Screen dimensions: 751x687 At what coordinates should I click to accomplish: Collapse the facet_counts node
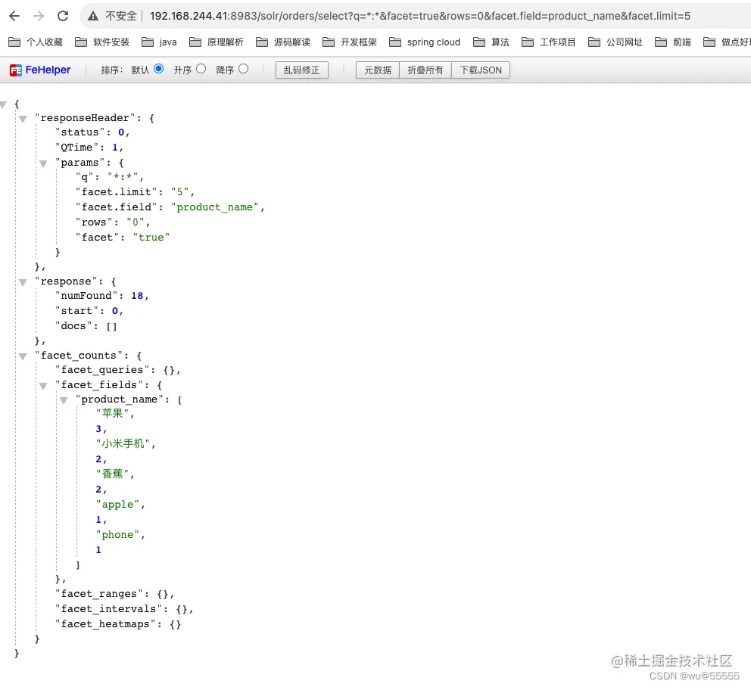point(23,356)
